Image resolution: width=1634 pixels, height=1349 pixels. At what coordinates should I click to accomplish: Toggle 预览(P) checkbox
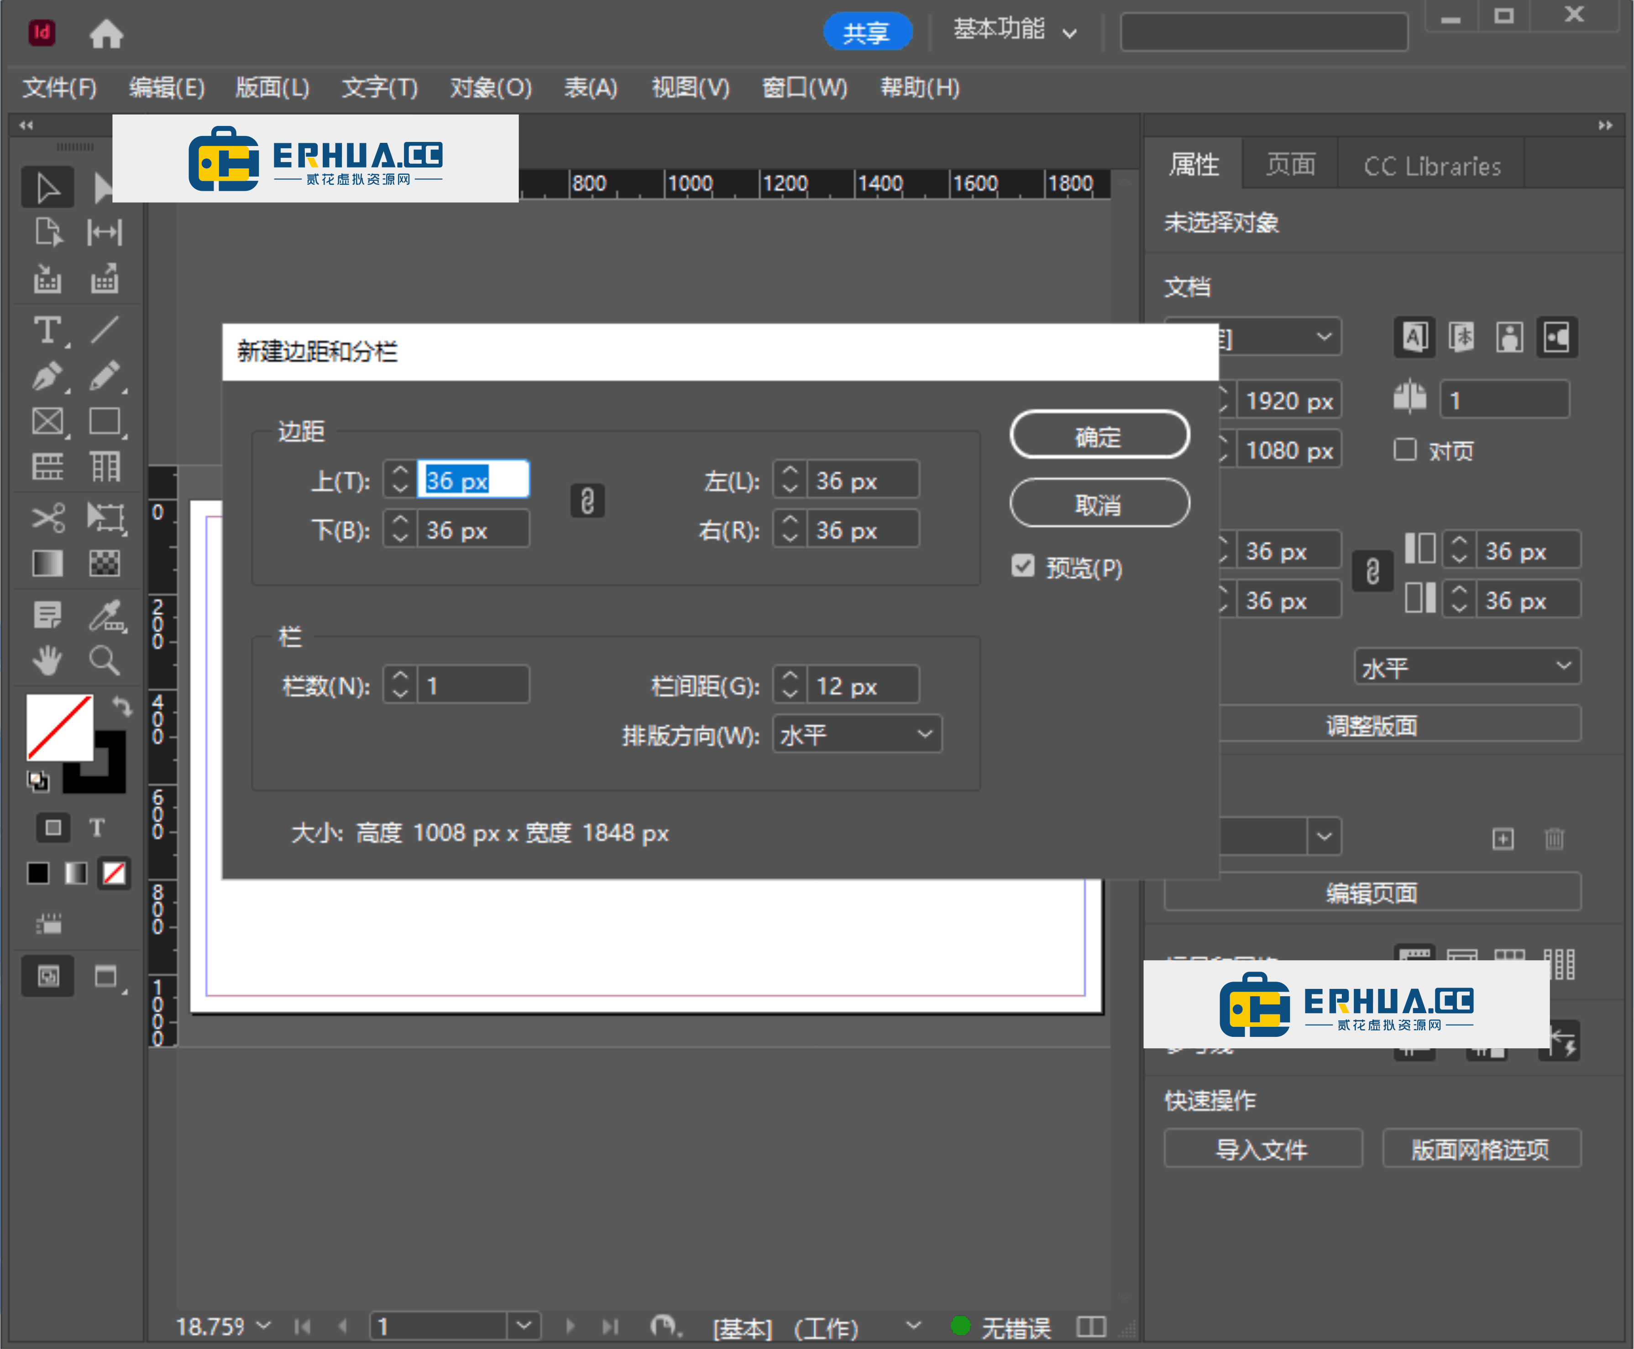click(x=1022, y=566)
